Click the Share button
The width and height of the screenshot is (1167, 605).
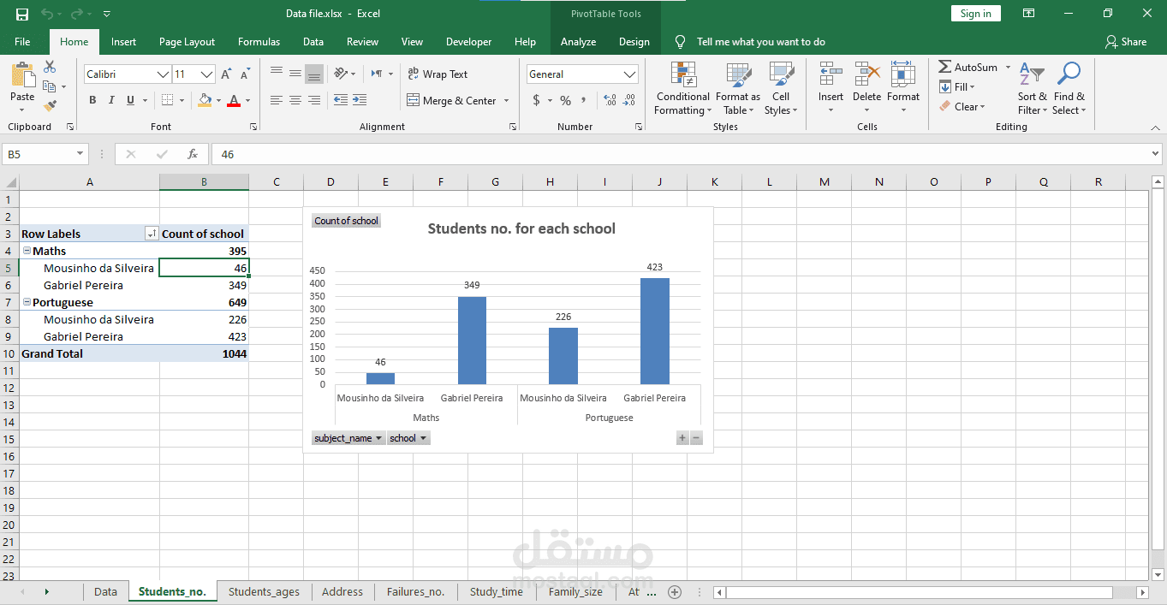(x=1125, y=42)
